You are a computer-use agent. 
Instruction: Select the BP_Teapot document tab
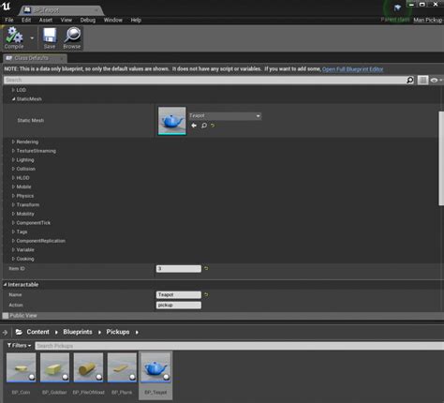coord(61,10)
